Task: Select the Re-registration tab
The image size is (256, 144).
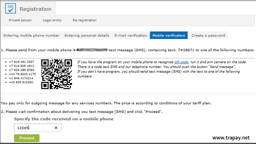Action: click(x=84, y=20)
